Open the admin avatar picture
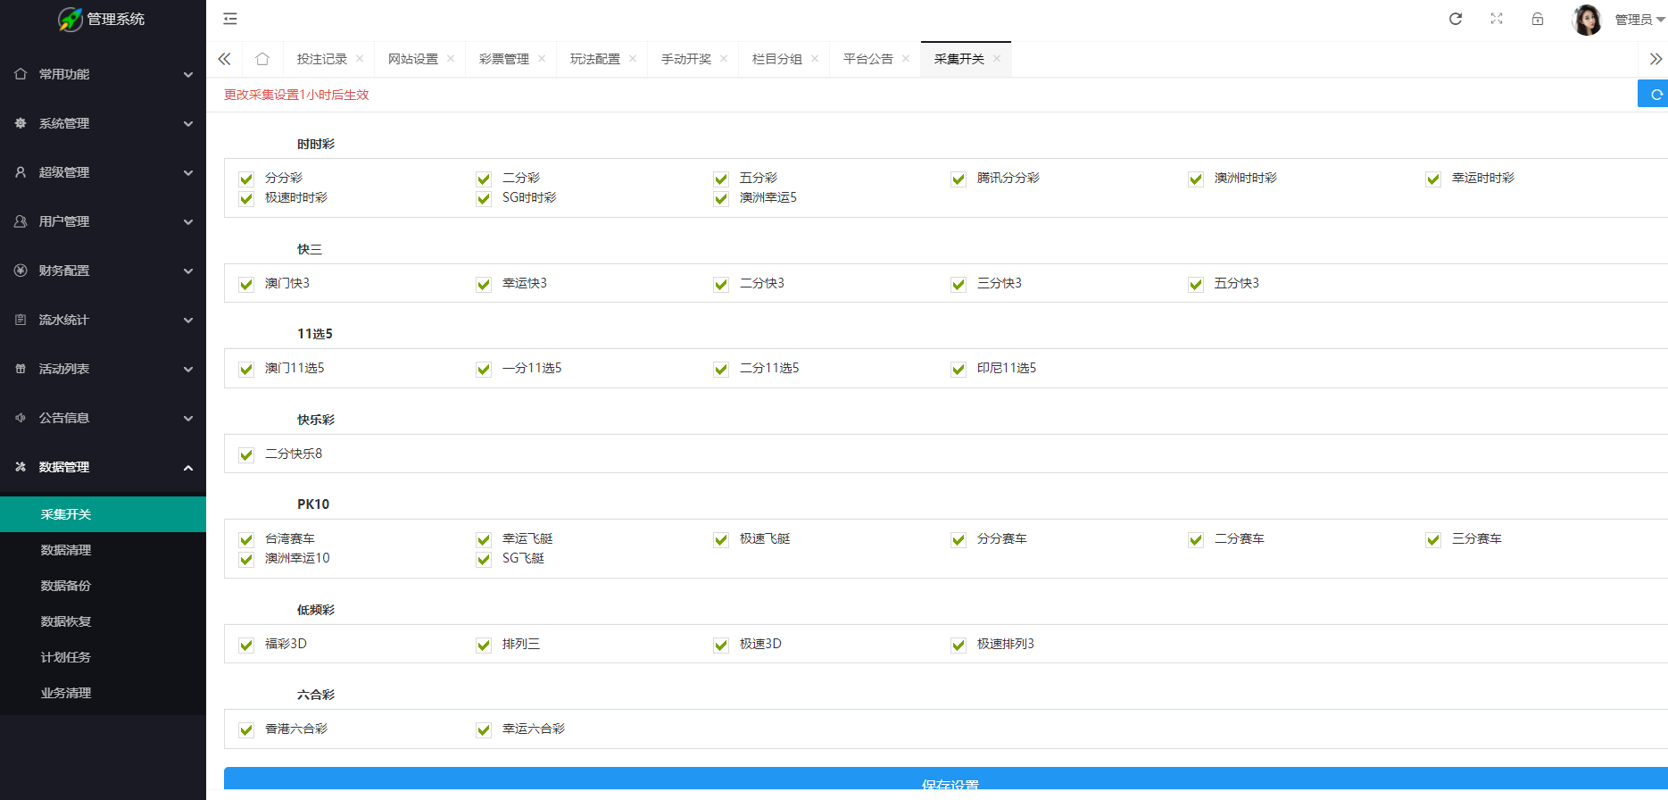1668x800 pixels. point(1587,20)
